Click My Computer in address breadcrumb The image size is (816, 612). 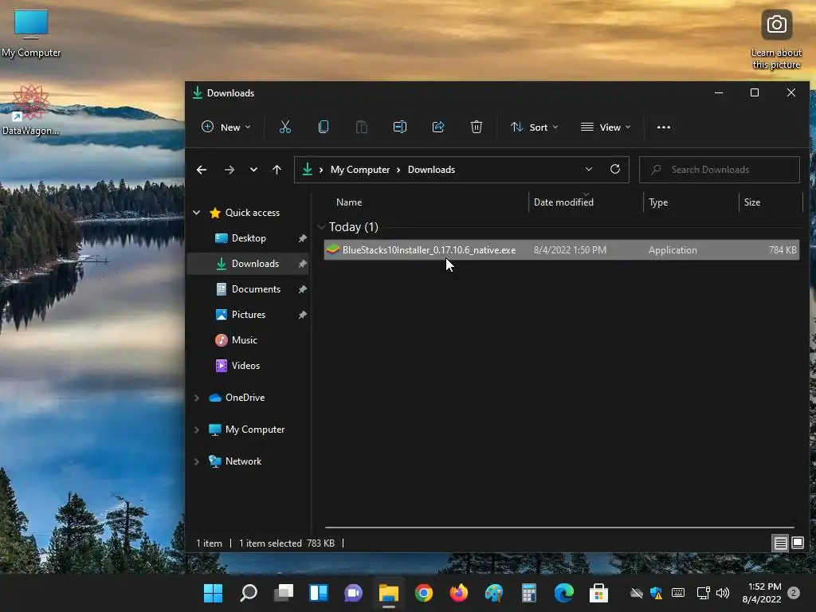360,170
